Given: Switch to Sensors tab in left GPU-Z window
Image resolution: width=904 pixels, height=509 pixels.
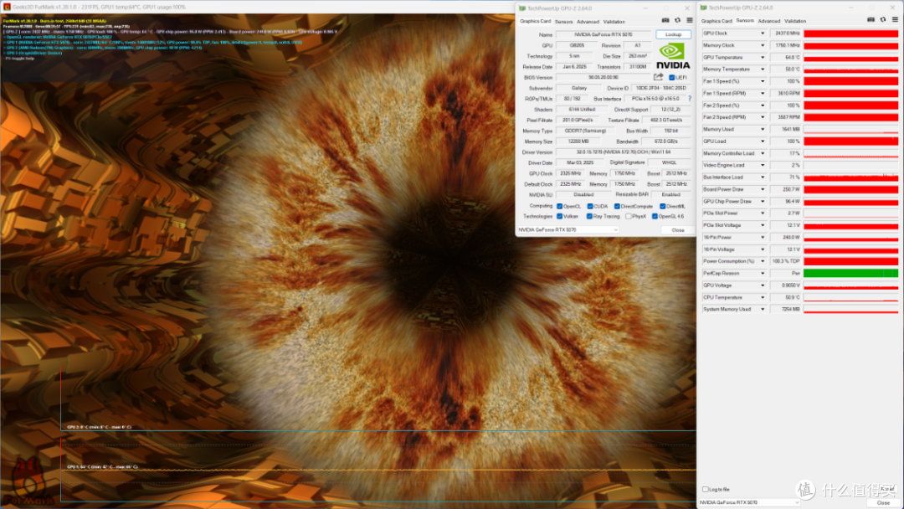Looking at the screenshot, I should coord(564,22).
